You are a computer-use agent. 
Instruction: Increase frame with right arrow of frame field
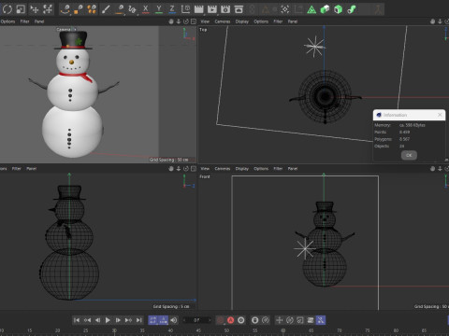click(210, 320)
